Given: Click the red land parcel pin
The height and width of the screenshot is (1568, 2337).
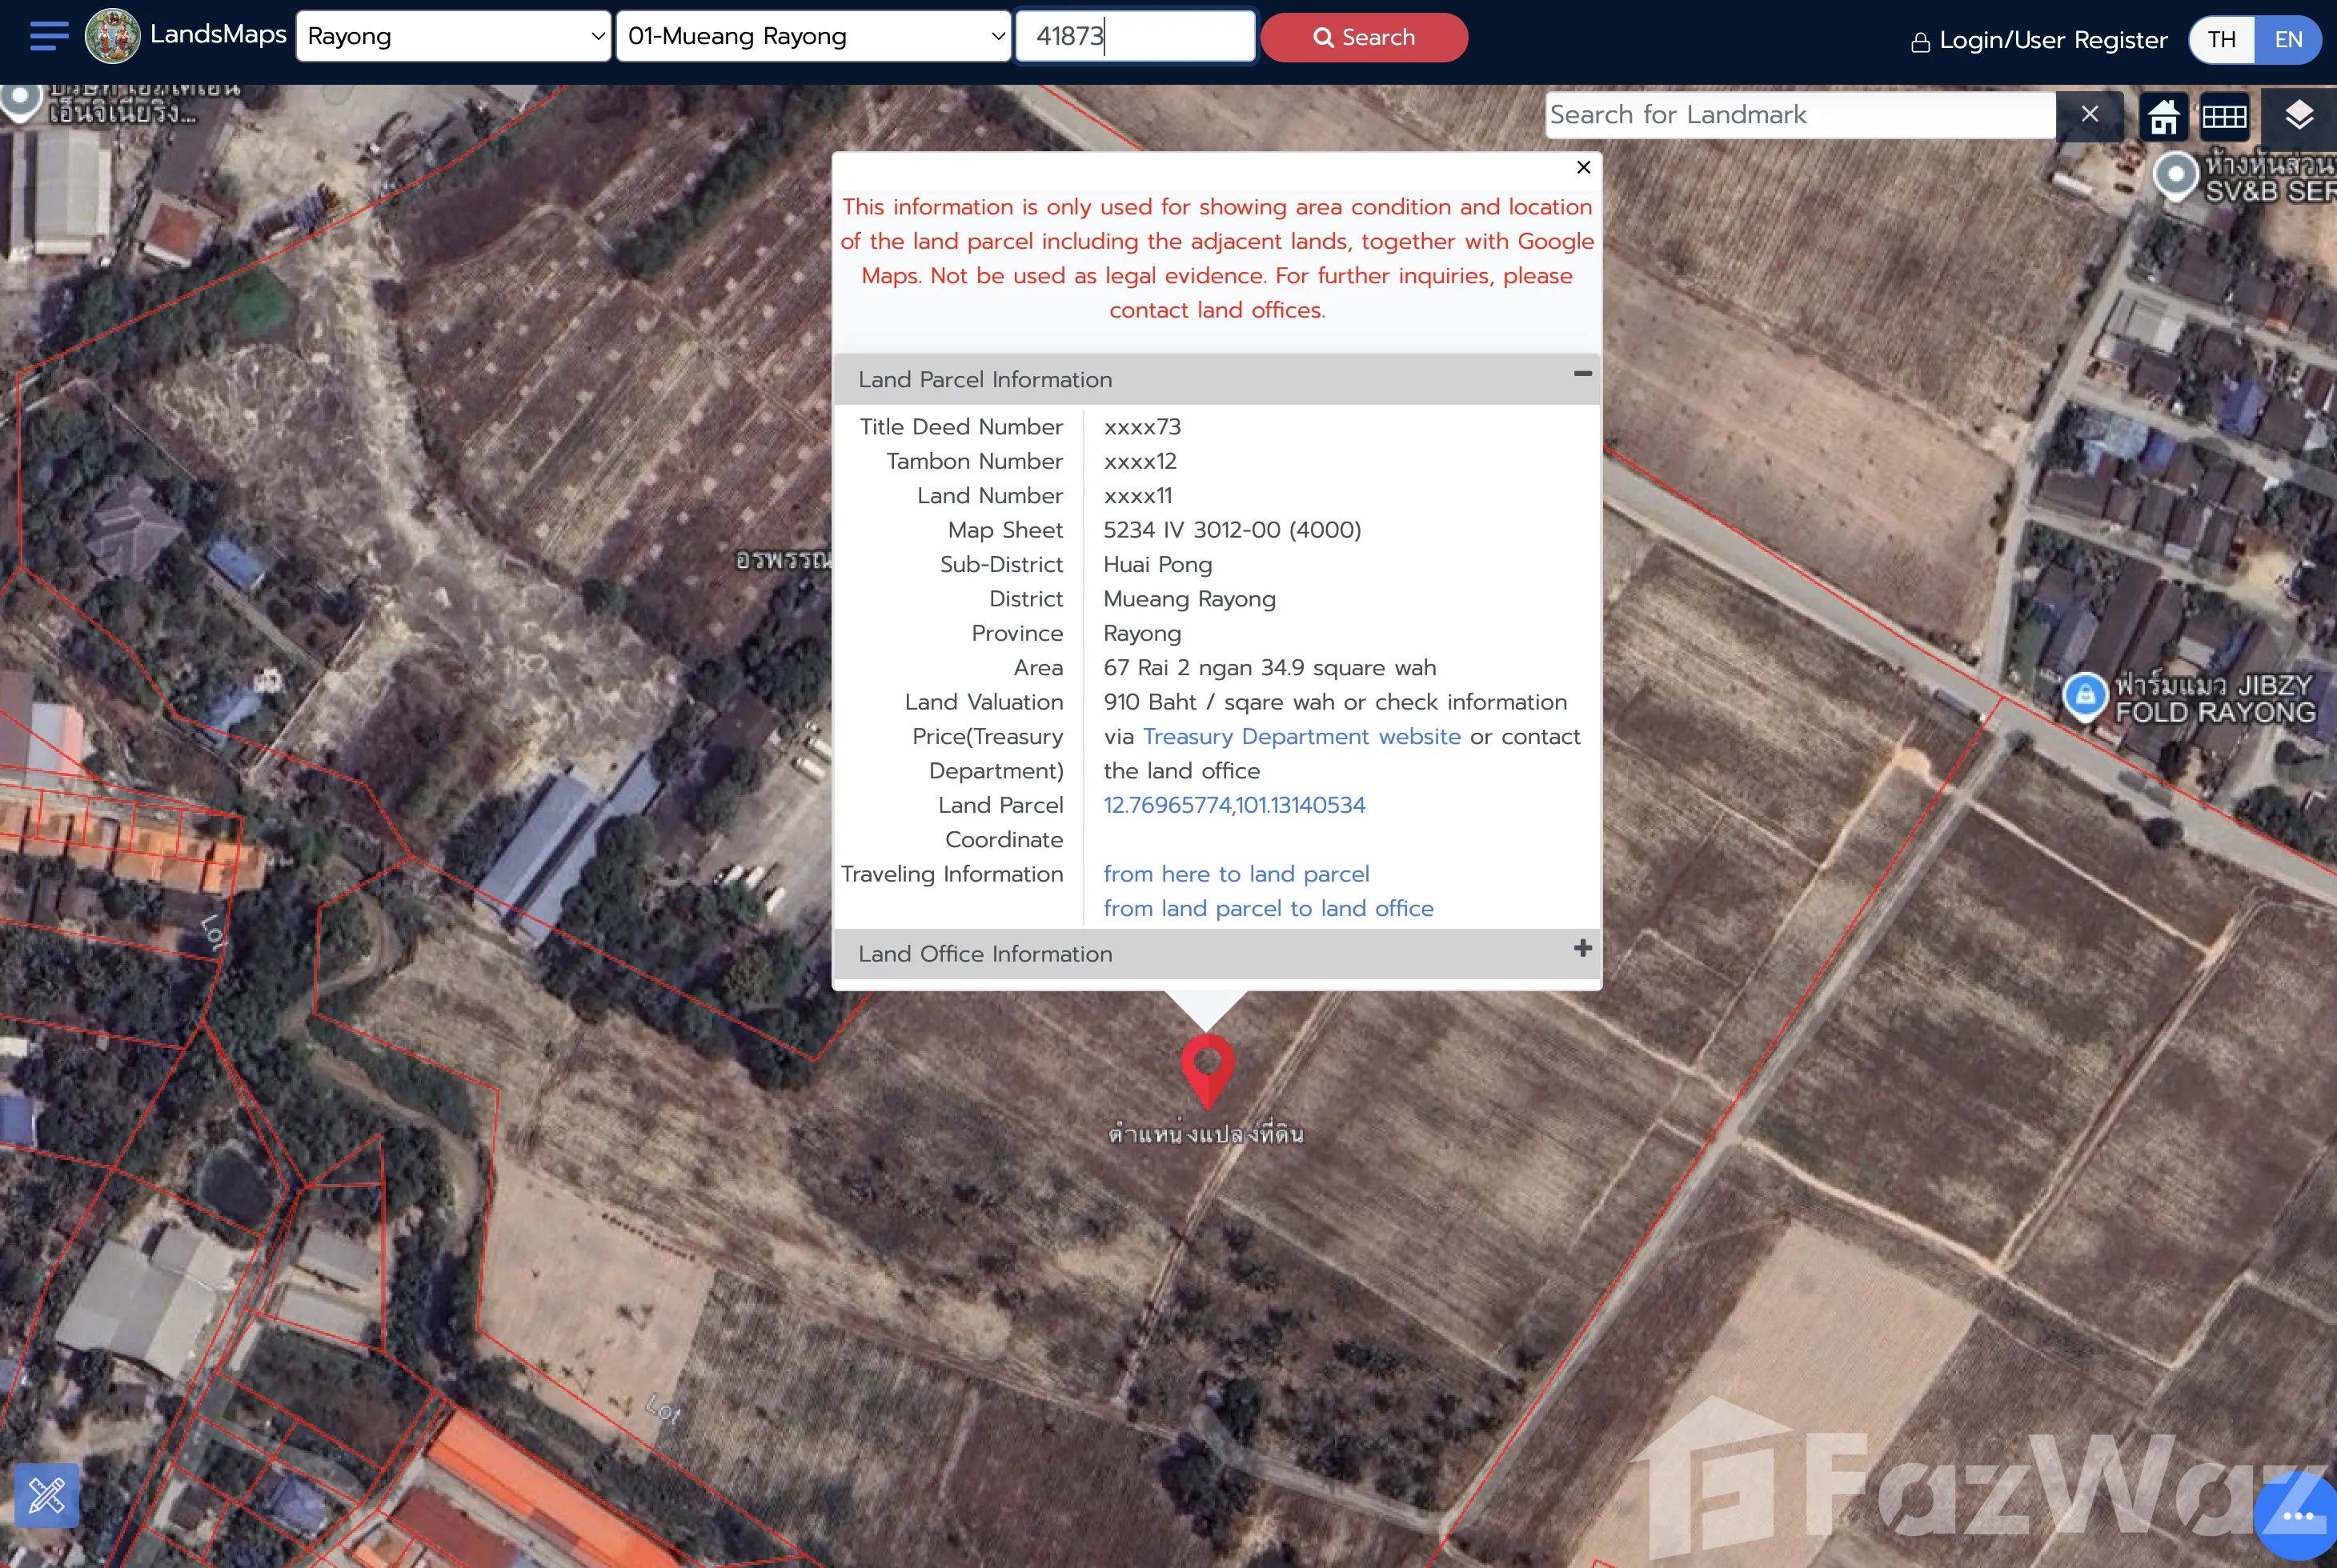Looking at the screenshot, I should click(x=1208, y=1068).
